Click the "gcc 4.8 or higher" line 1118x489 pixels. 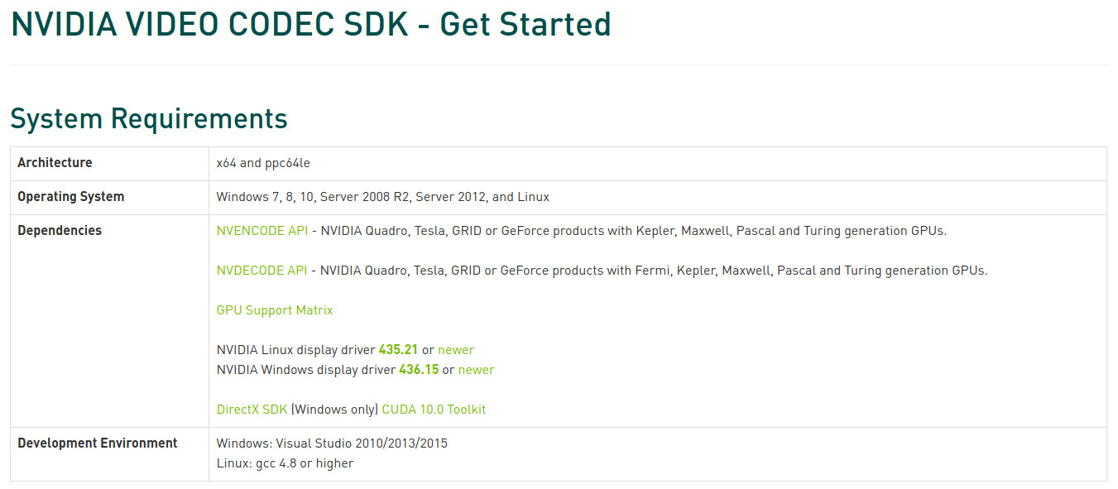click(285, 463)
